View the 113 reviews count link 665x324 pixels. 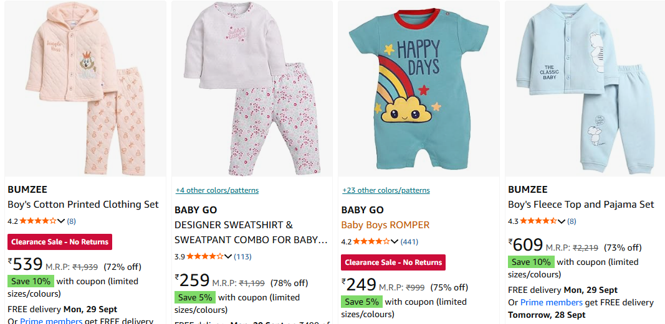(x=242, y=256)
